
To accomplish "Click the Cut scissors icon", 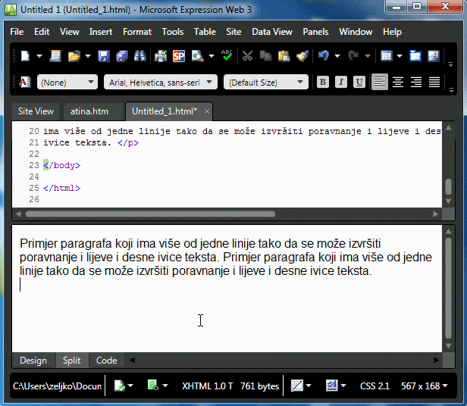I will pos(247,56).
